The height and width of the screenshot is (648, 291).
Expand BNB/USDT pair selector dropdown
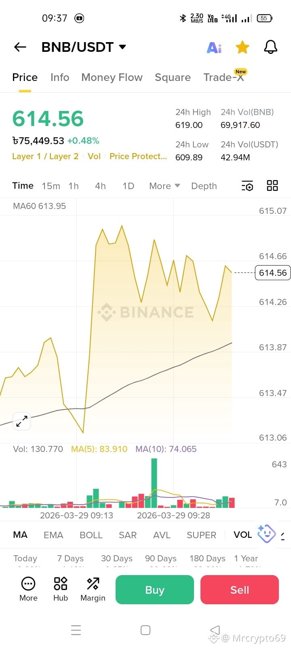[x=122, y=47]
